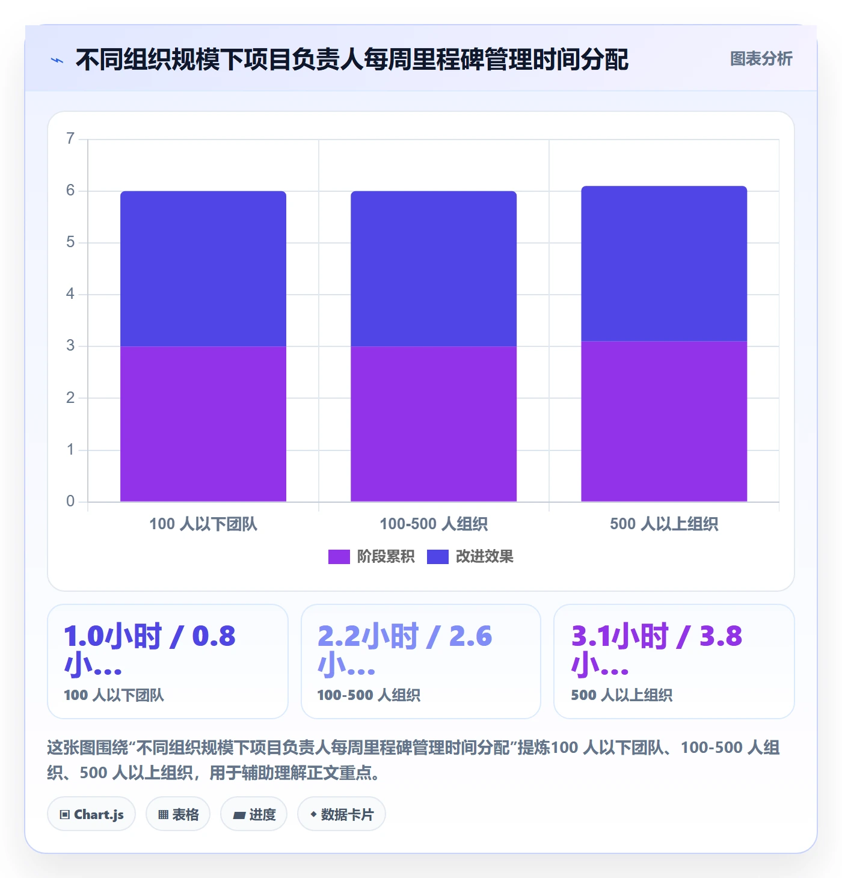Click the blue bar segment for 500 人以上组织

point(664,264)
